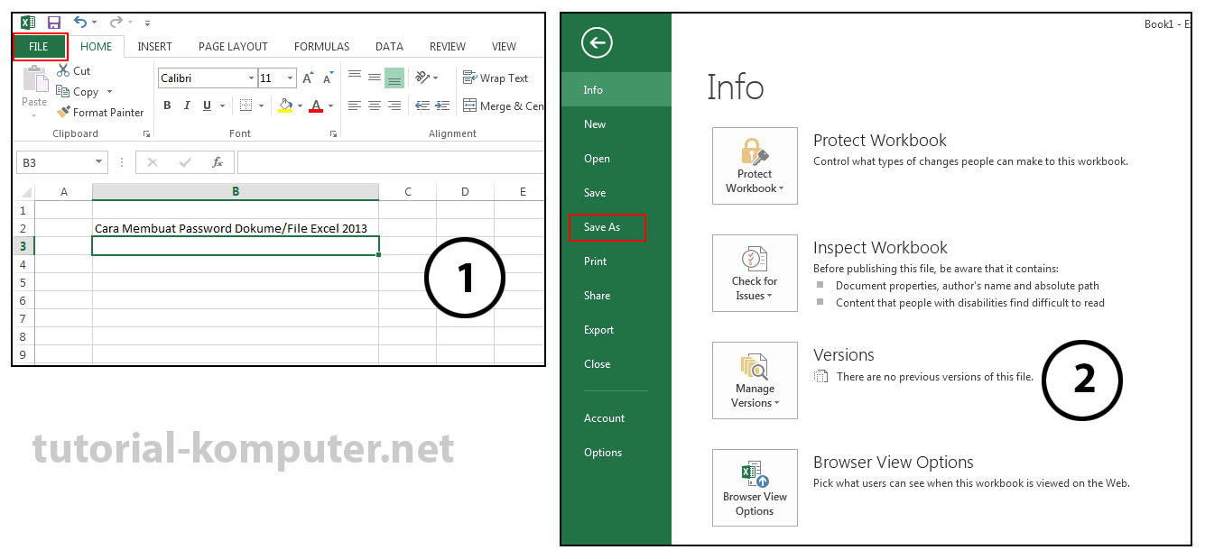Viewport: 1205px width, 559px height.
Task: Click the Check for Issues button
Action: pos(755,273)
